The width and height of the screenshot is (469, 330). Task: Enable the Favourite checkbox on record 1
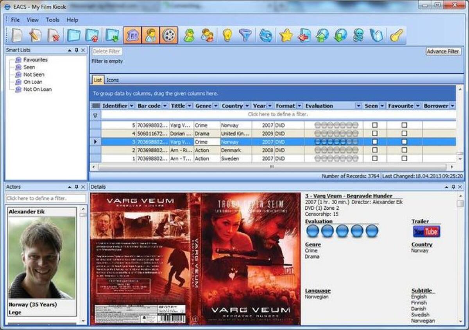point(405,158)
